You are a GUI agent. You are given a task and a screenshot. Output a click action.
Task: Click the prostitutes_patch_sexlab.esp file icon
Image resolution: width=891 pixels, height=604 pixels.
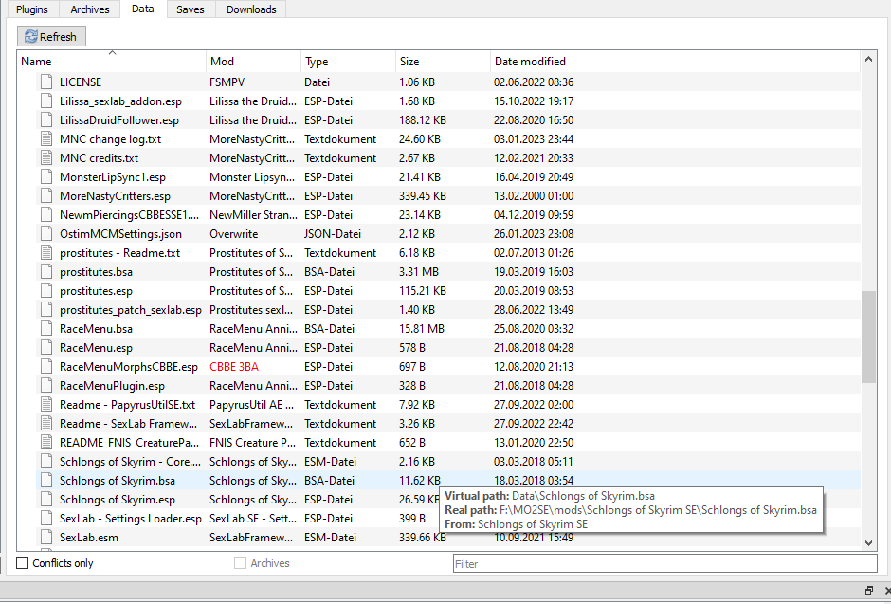46,310
